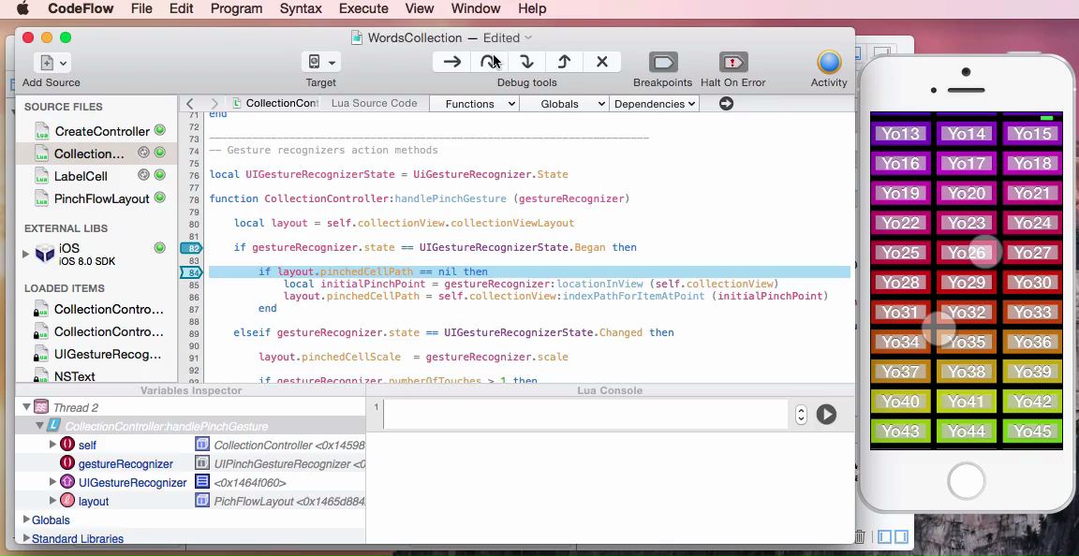Click green status dot next to PinchFlowLayout

[159, 198]
